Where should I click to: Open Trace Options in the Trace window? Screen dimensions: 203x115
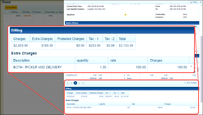[x=11, y=7]
